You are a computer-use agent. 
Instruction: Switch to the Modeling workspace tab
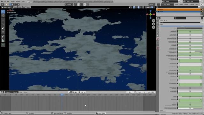coord(36,2)
